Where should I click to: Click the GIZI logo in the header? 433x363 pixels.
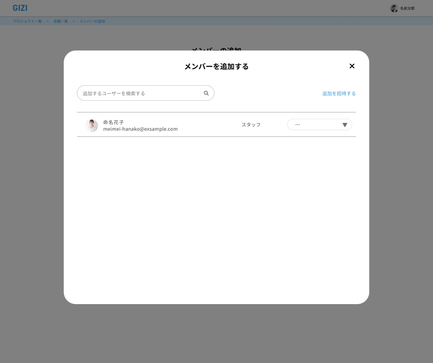tap(20, 8)
